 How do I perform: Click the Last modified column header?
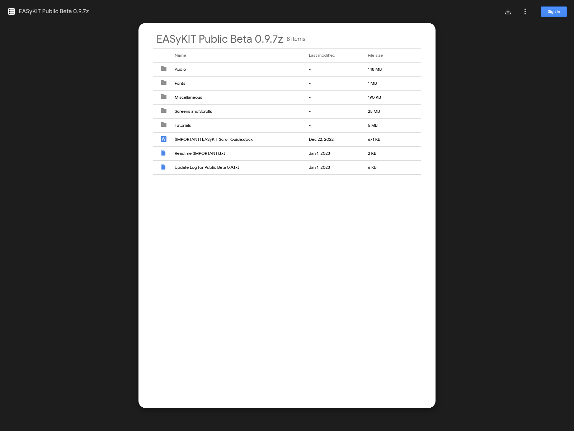coord(322,55)
